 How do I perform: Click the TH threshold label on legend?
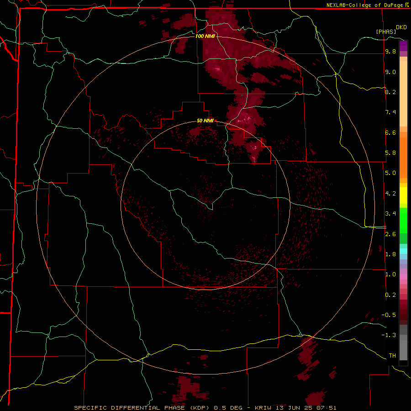point(392,356)
